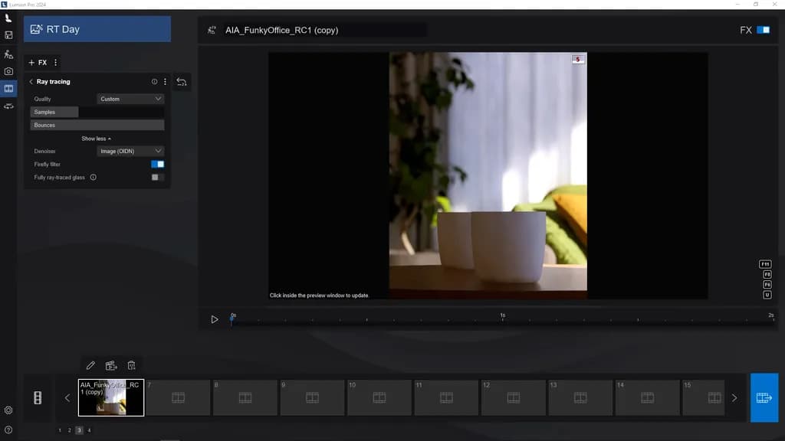This screenshot has height=441, width=785.
Task: Collapse options with Show less
Action: (x=96, y=139)
